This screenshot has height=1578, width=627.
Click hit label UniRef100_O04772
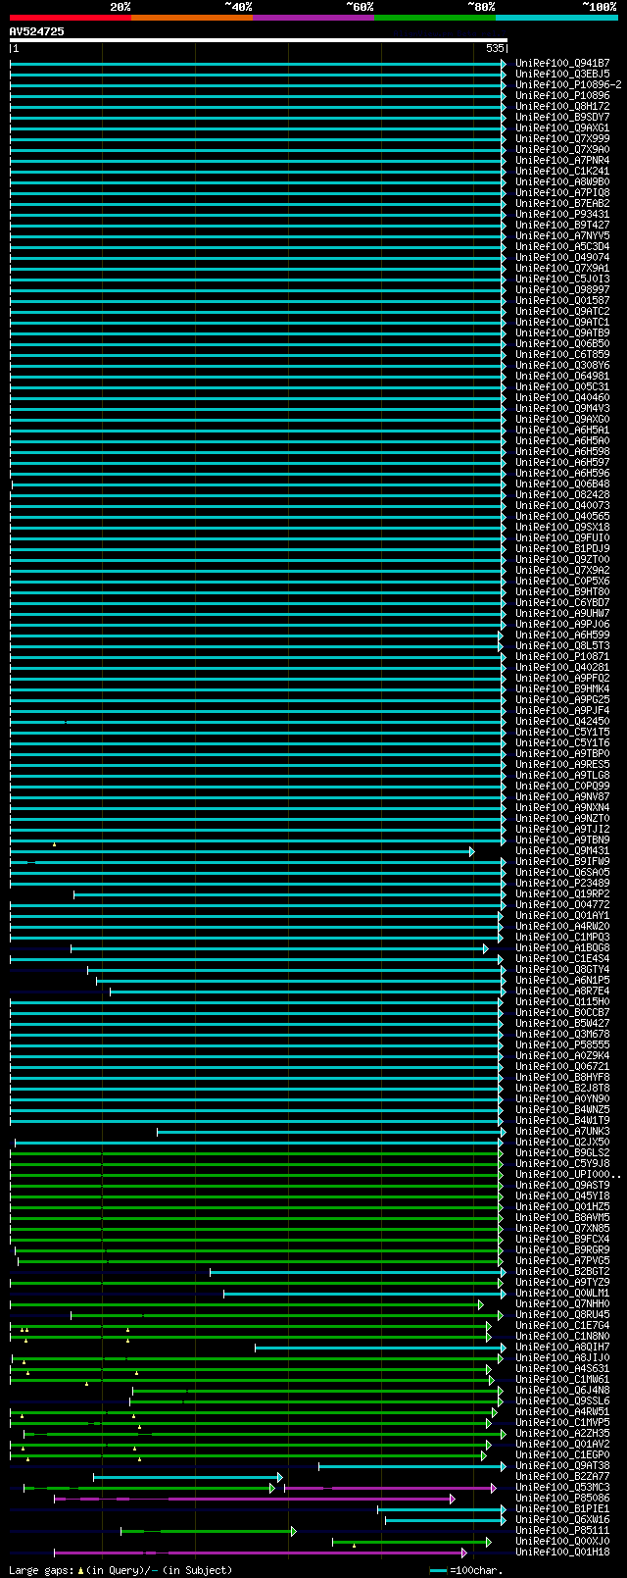[x=562, y=904]
